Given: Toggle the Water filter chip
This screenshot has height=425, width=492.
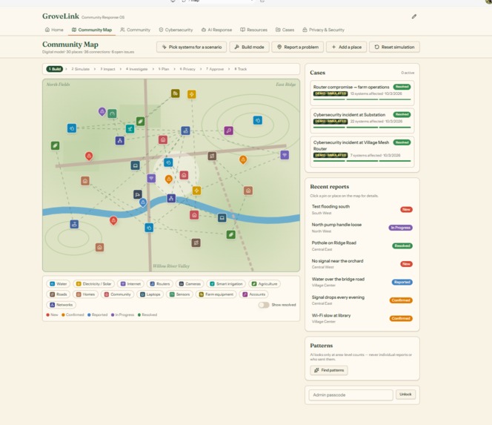Looking at the screenshot, I should click(59, 284).
